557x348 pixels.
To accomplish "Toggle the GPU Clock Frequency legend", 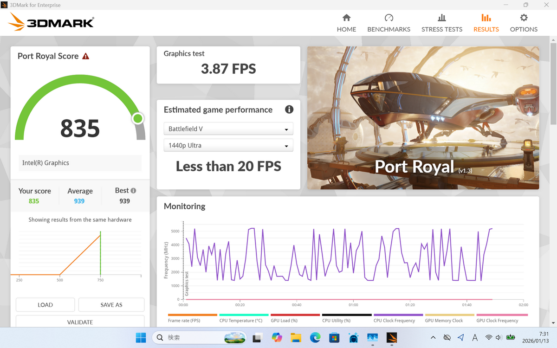I will point(501,318).
